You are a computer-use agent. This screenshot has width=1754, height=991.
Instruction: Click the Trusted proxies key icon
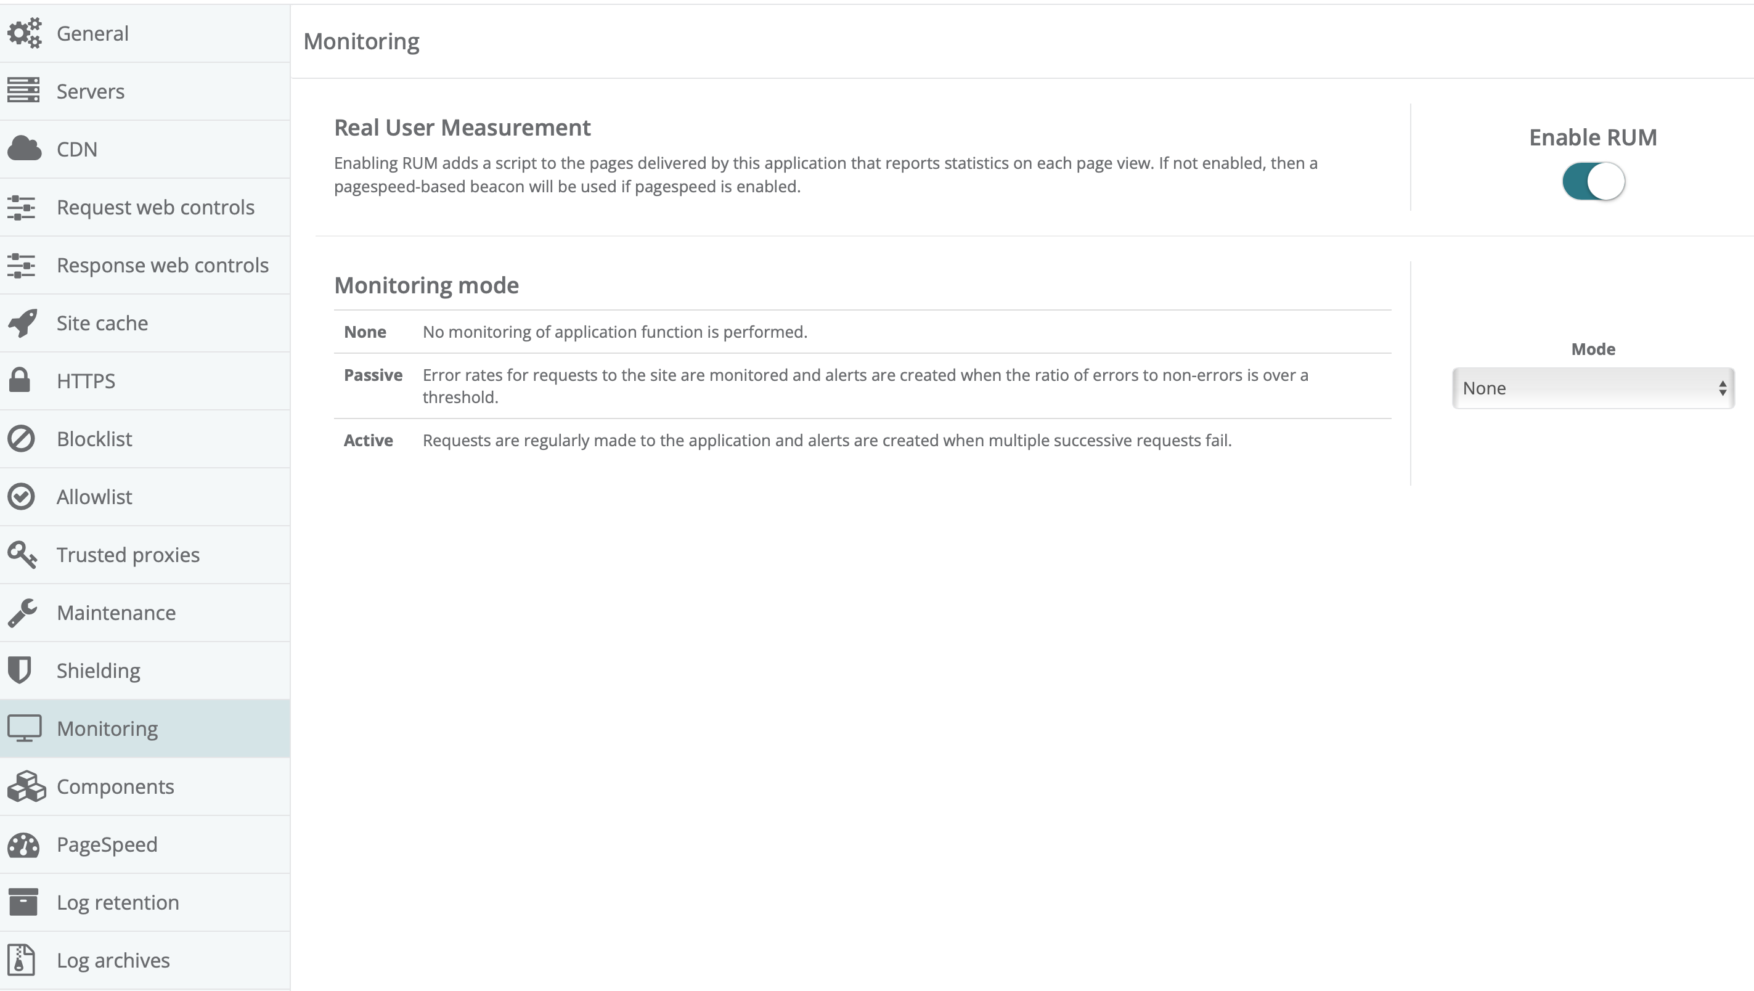click(x=22, y=555)
